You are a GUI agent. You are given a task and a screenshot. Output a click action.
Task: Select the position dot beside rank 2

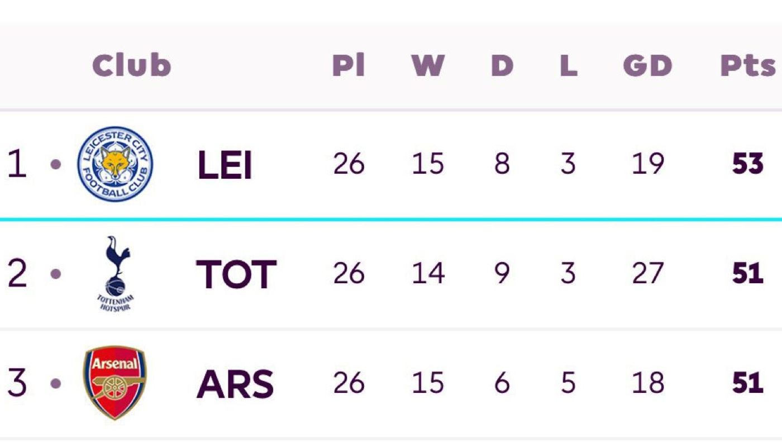coord(56,274)
